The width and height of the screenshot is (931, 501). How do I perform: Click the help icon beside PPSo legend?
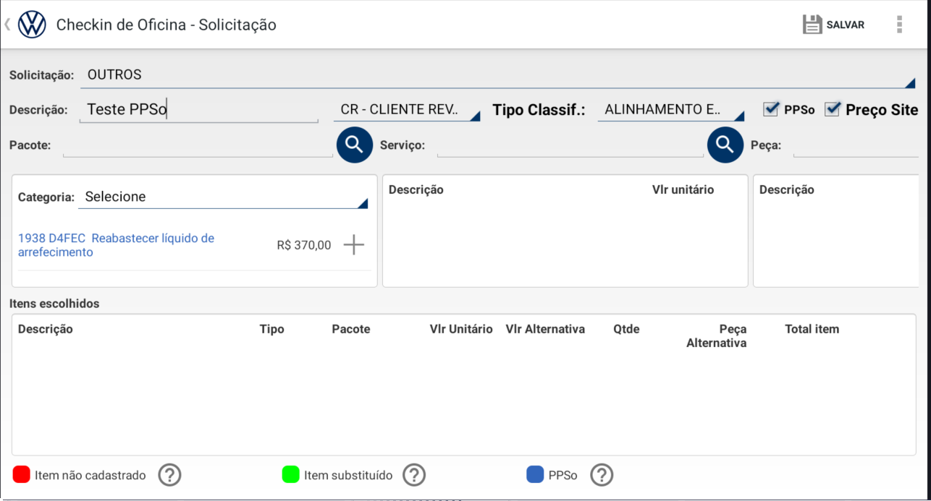pyautogui.click(x=602, y=475)
